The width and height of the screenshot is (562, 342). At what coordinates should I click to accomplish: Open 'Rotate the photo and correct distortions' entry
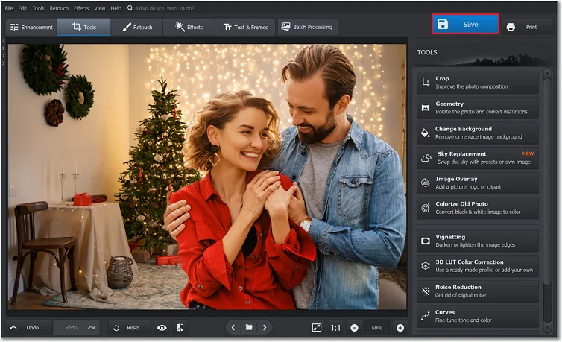[478, 108]
